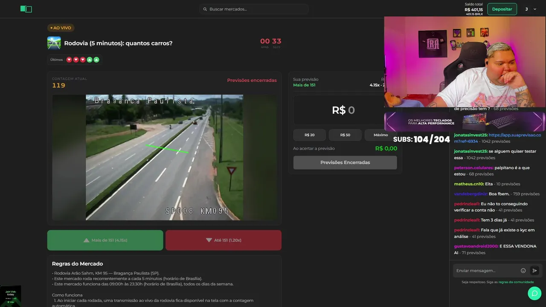Screen dimensions: 546x307
Task: Click the live highway camera feed
Action: pyautogui.click(x=164, y=157)
